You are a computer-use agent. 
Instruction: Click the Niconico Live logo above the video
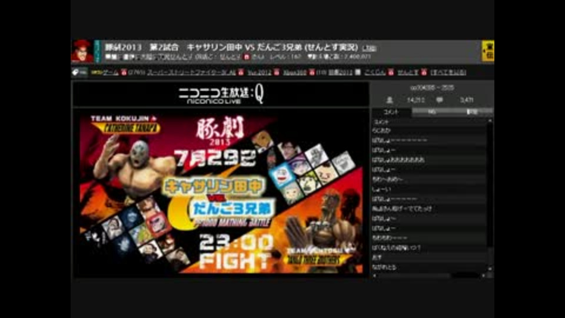click(221, 95)
